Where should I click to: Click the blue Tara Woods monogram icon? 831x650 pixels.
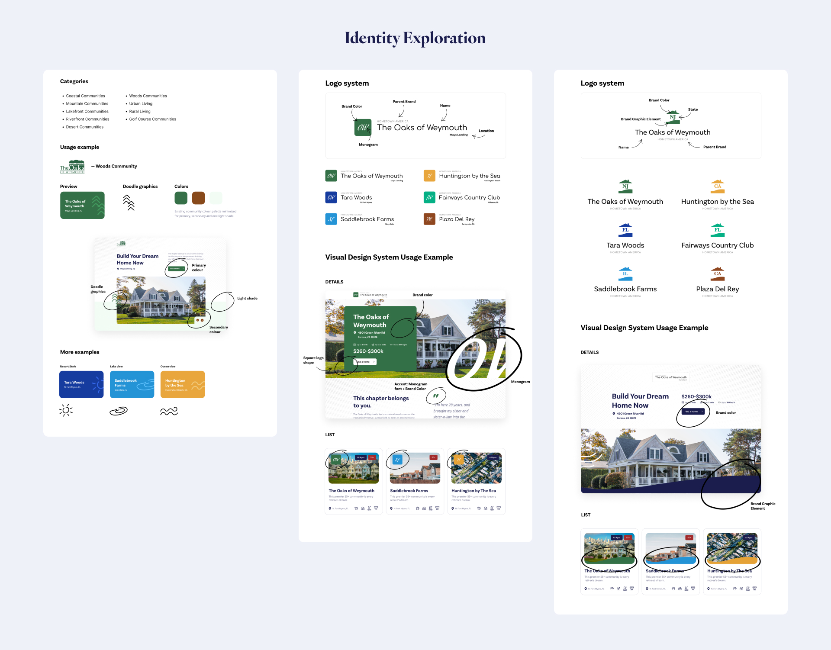coord(331,197)
